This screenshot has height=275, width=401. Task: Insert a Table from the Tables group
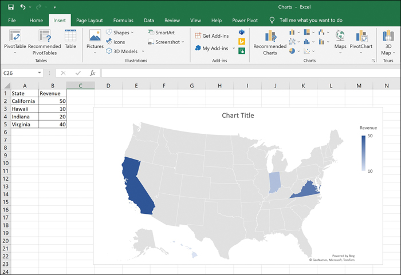coord(70,39)
